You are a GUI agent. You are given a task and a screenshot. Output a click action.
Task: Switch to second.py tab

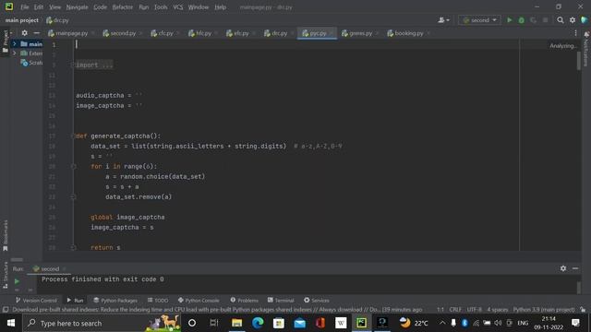119,33
